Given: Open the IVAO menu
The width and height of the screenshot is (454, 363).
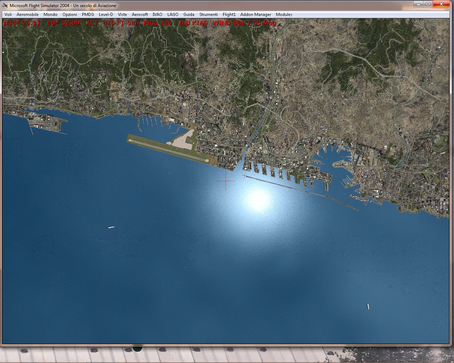Looking at the screenshot, I should tap(157, 15).
